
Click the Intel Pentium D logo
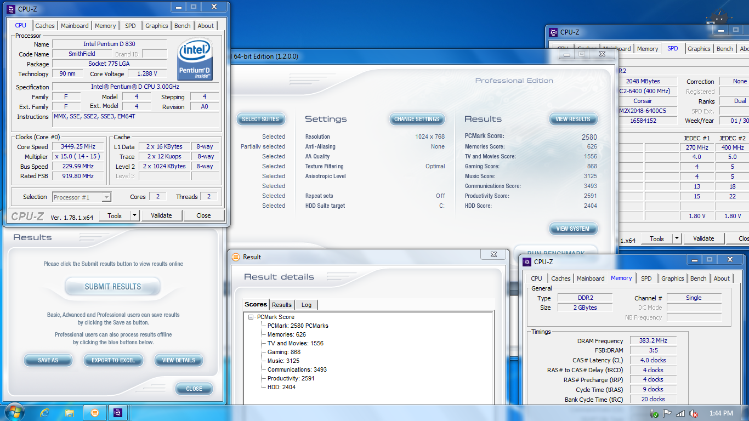click(195, 59)
